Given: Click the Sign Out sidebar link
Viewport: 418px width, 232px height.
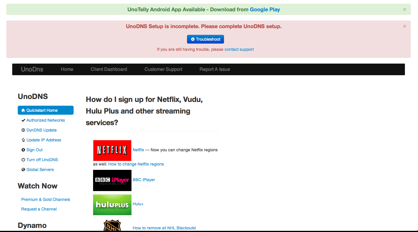Looking at the screenshot, I should [x=35, y=150].
